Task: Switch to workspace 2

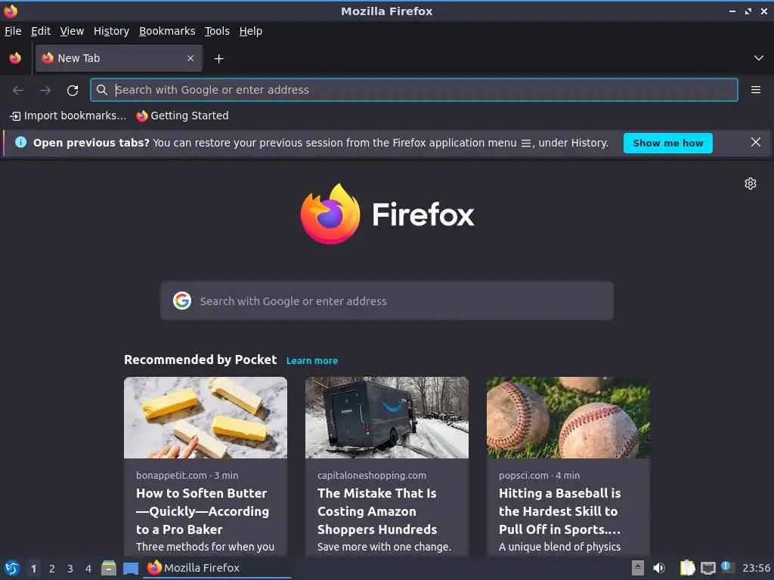Action: [x=52, y=569]
